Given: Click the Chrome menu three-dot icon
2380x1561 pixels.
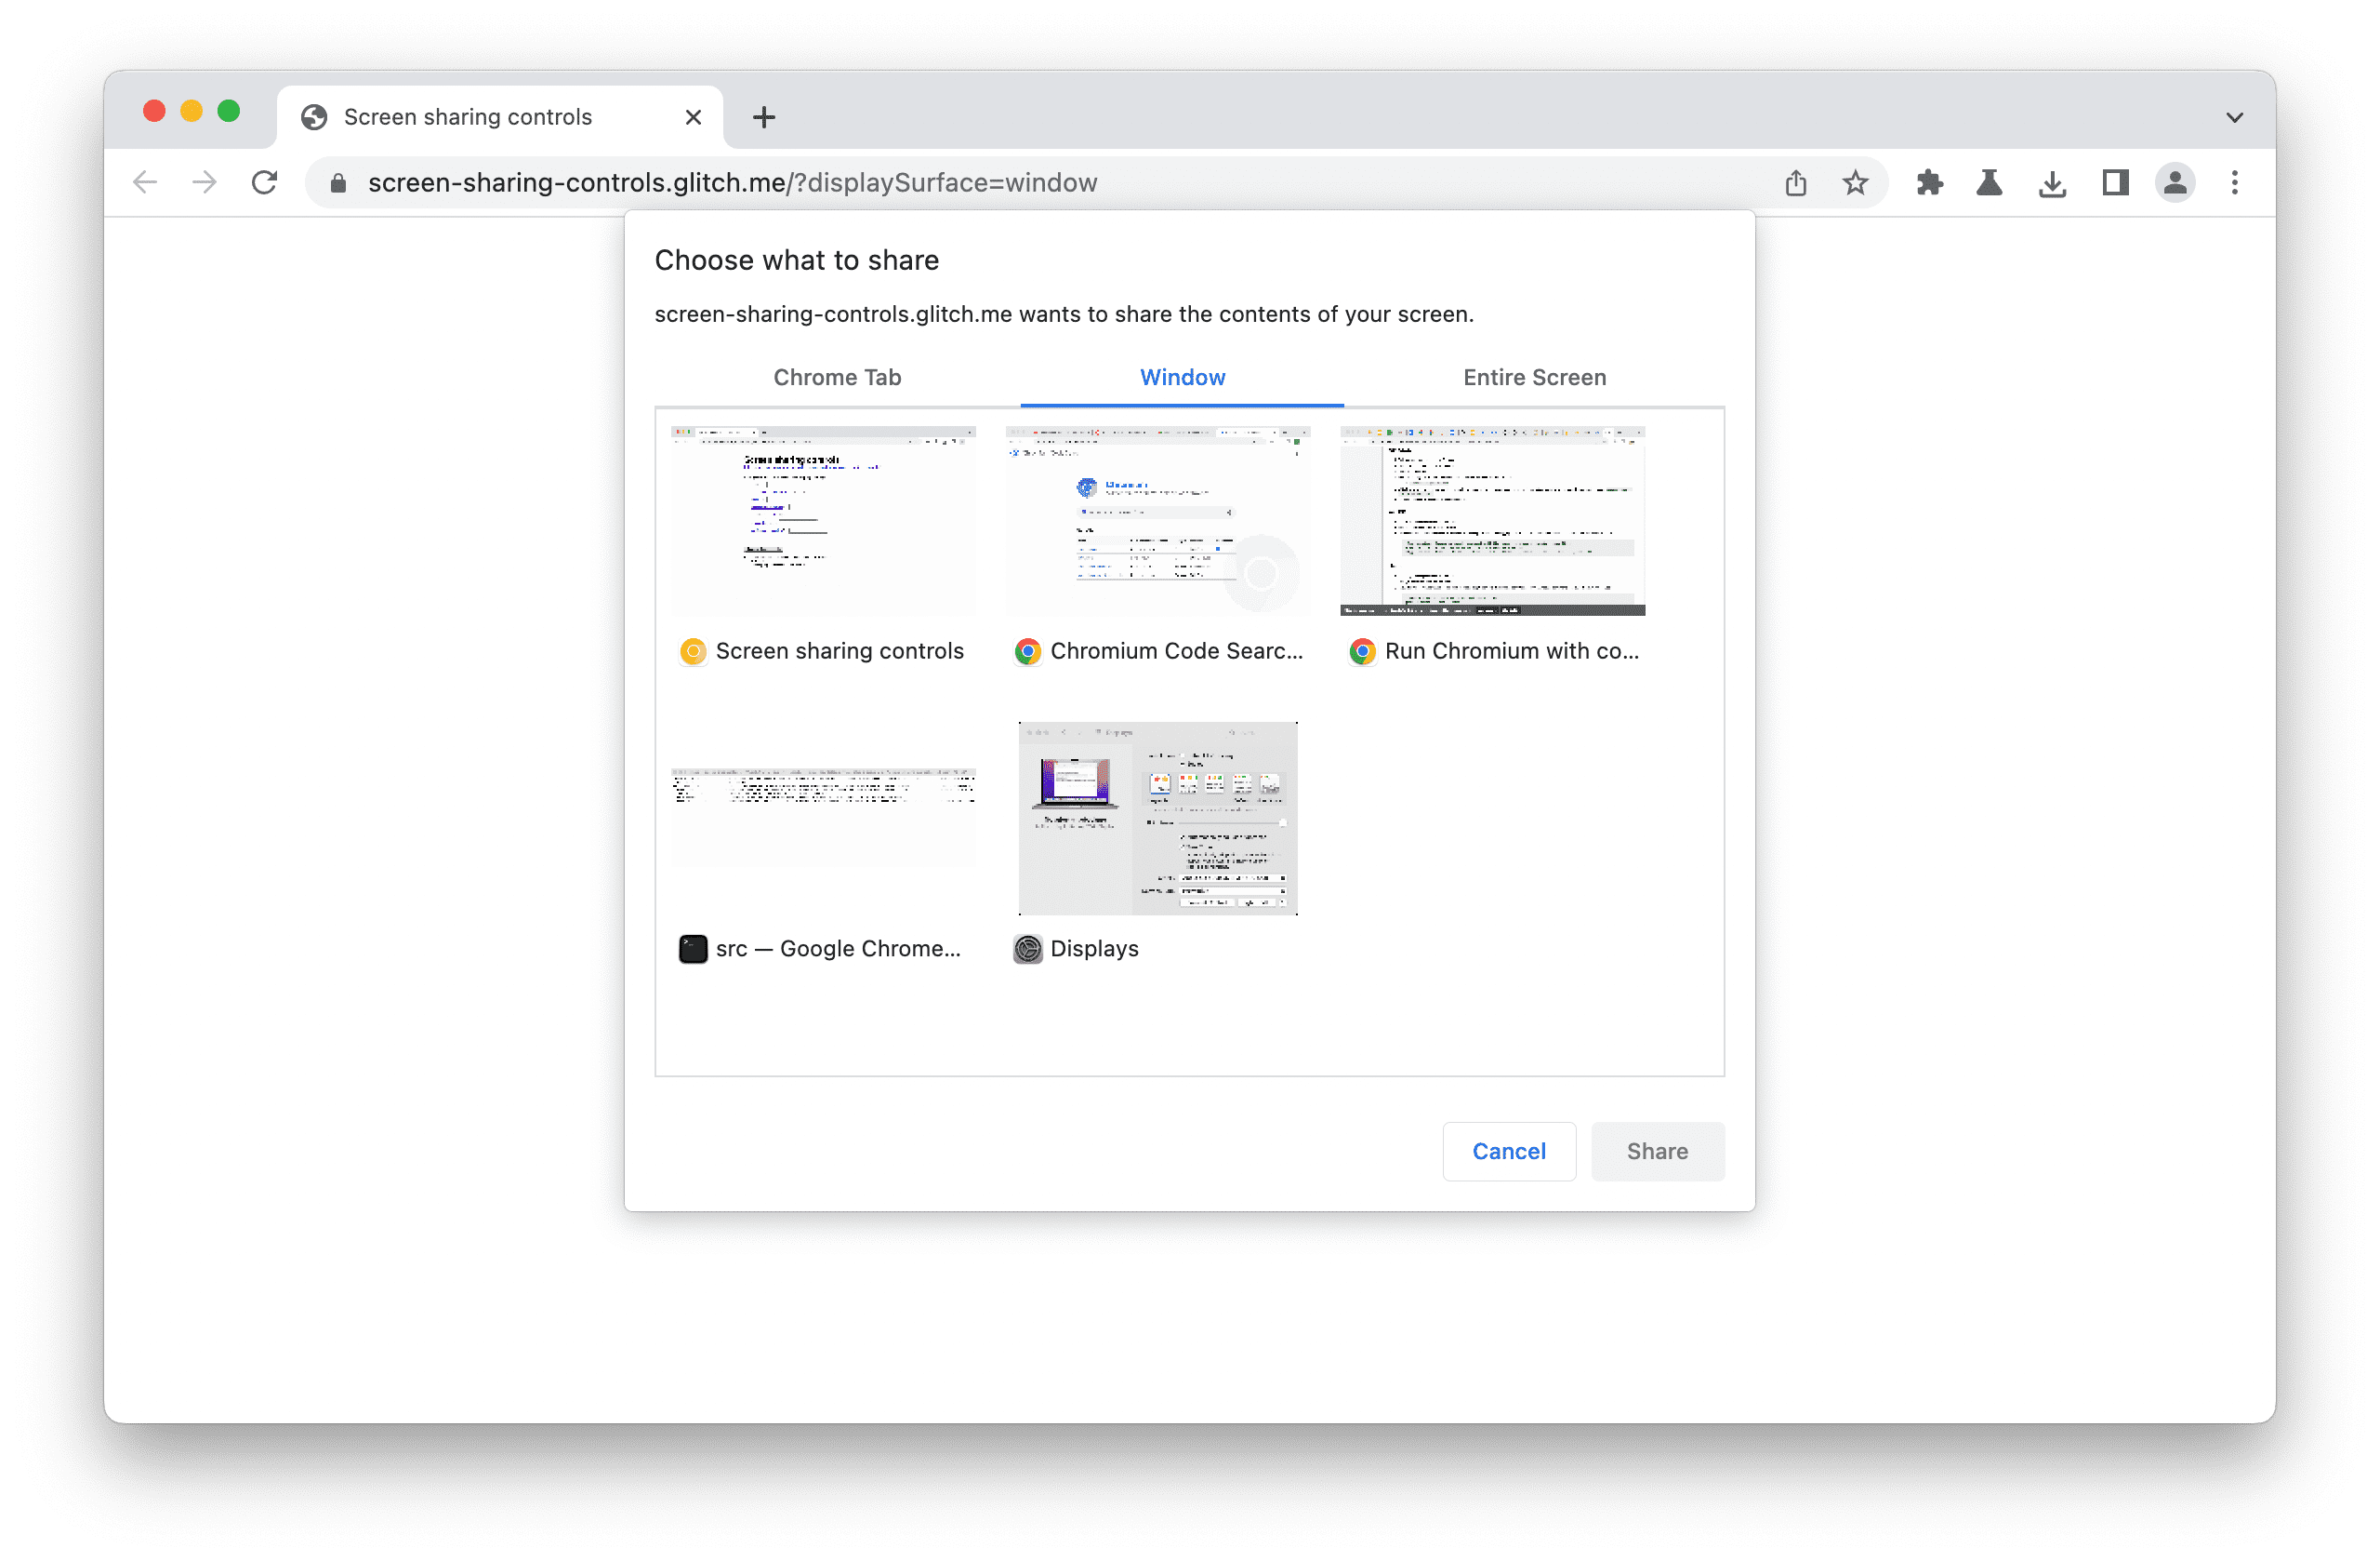Looking at the screenshot, I should pos(2236,181).
